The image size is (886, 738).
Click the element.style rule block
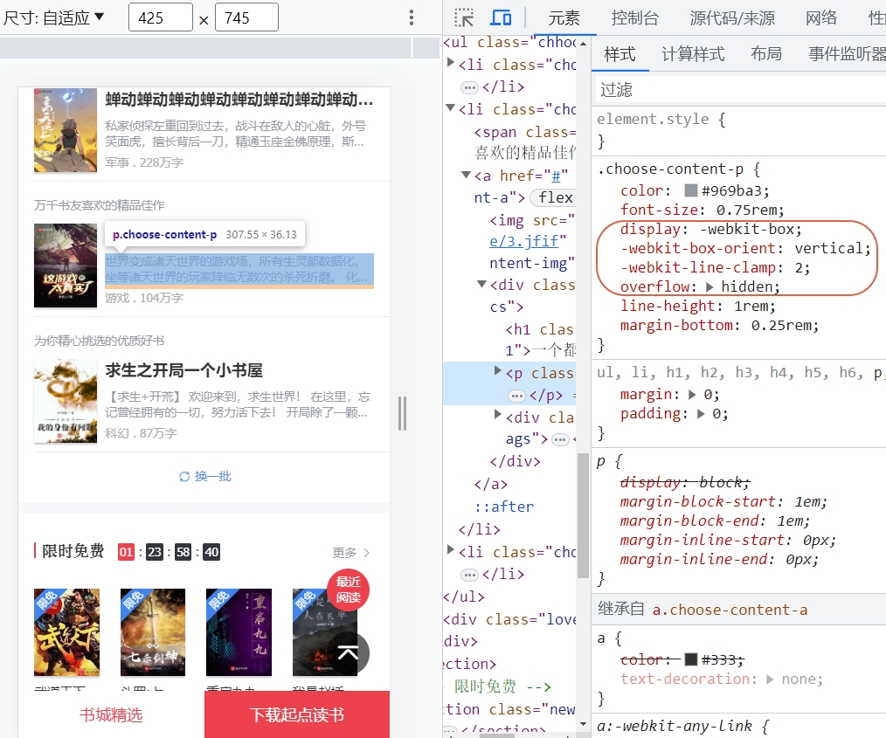point(738,129)
